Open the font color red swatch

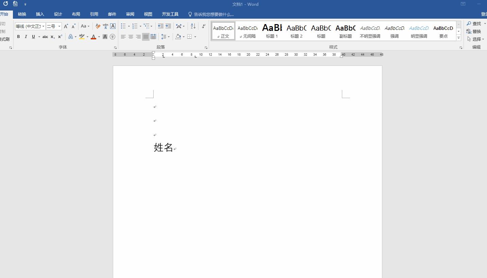[x=94, y=37]
